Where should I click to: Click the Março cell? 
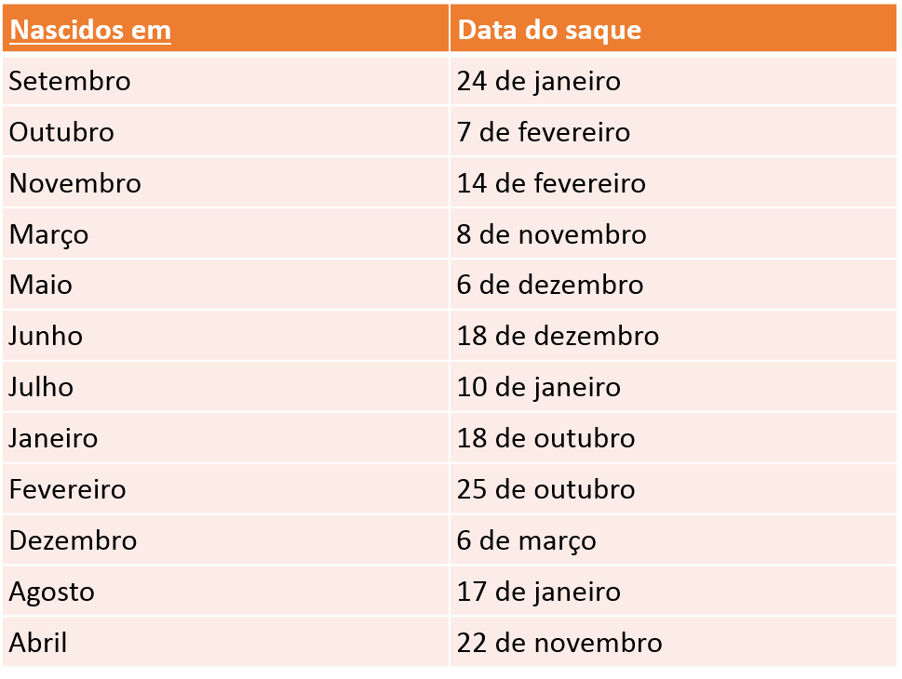tap(49, 234)
